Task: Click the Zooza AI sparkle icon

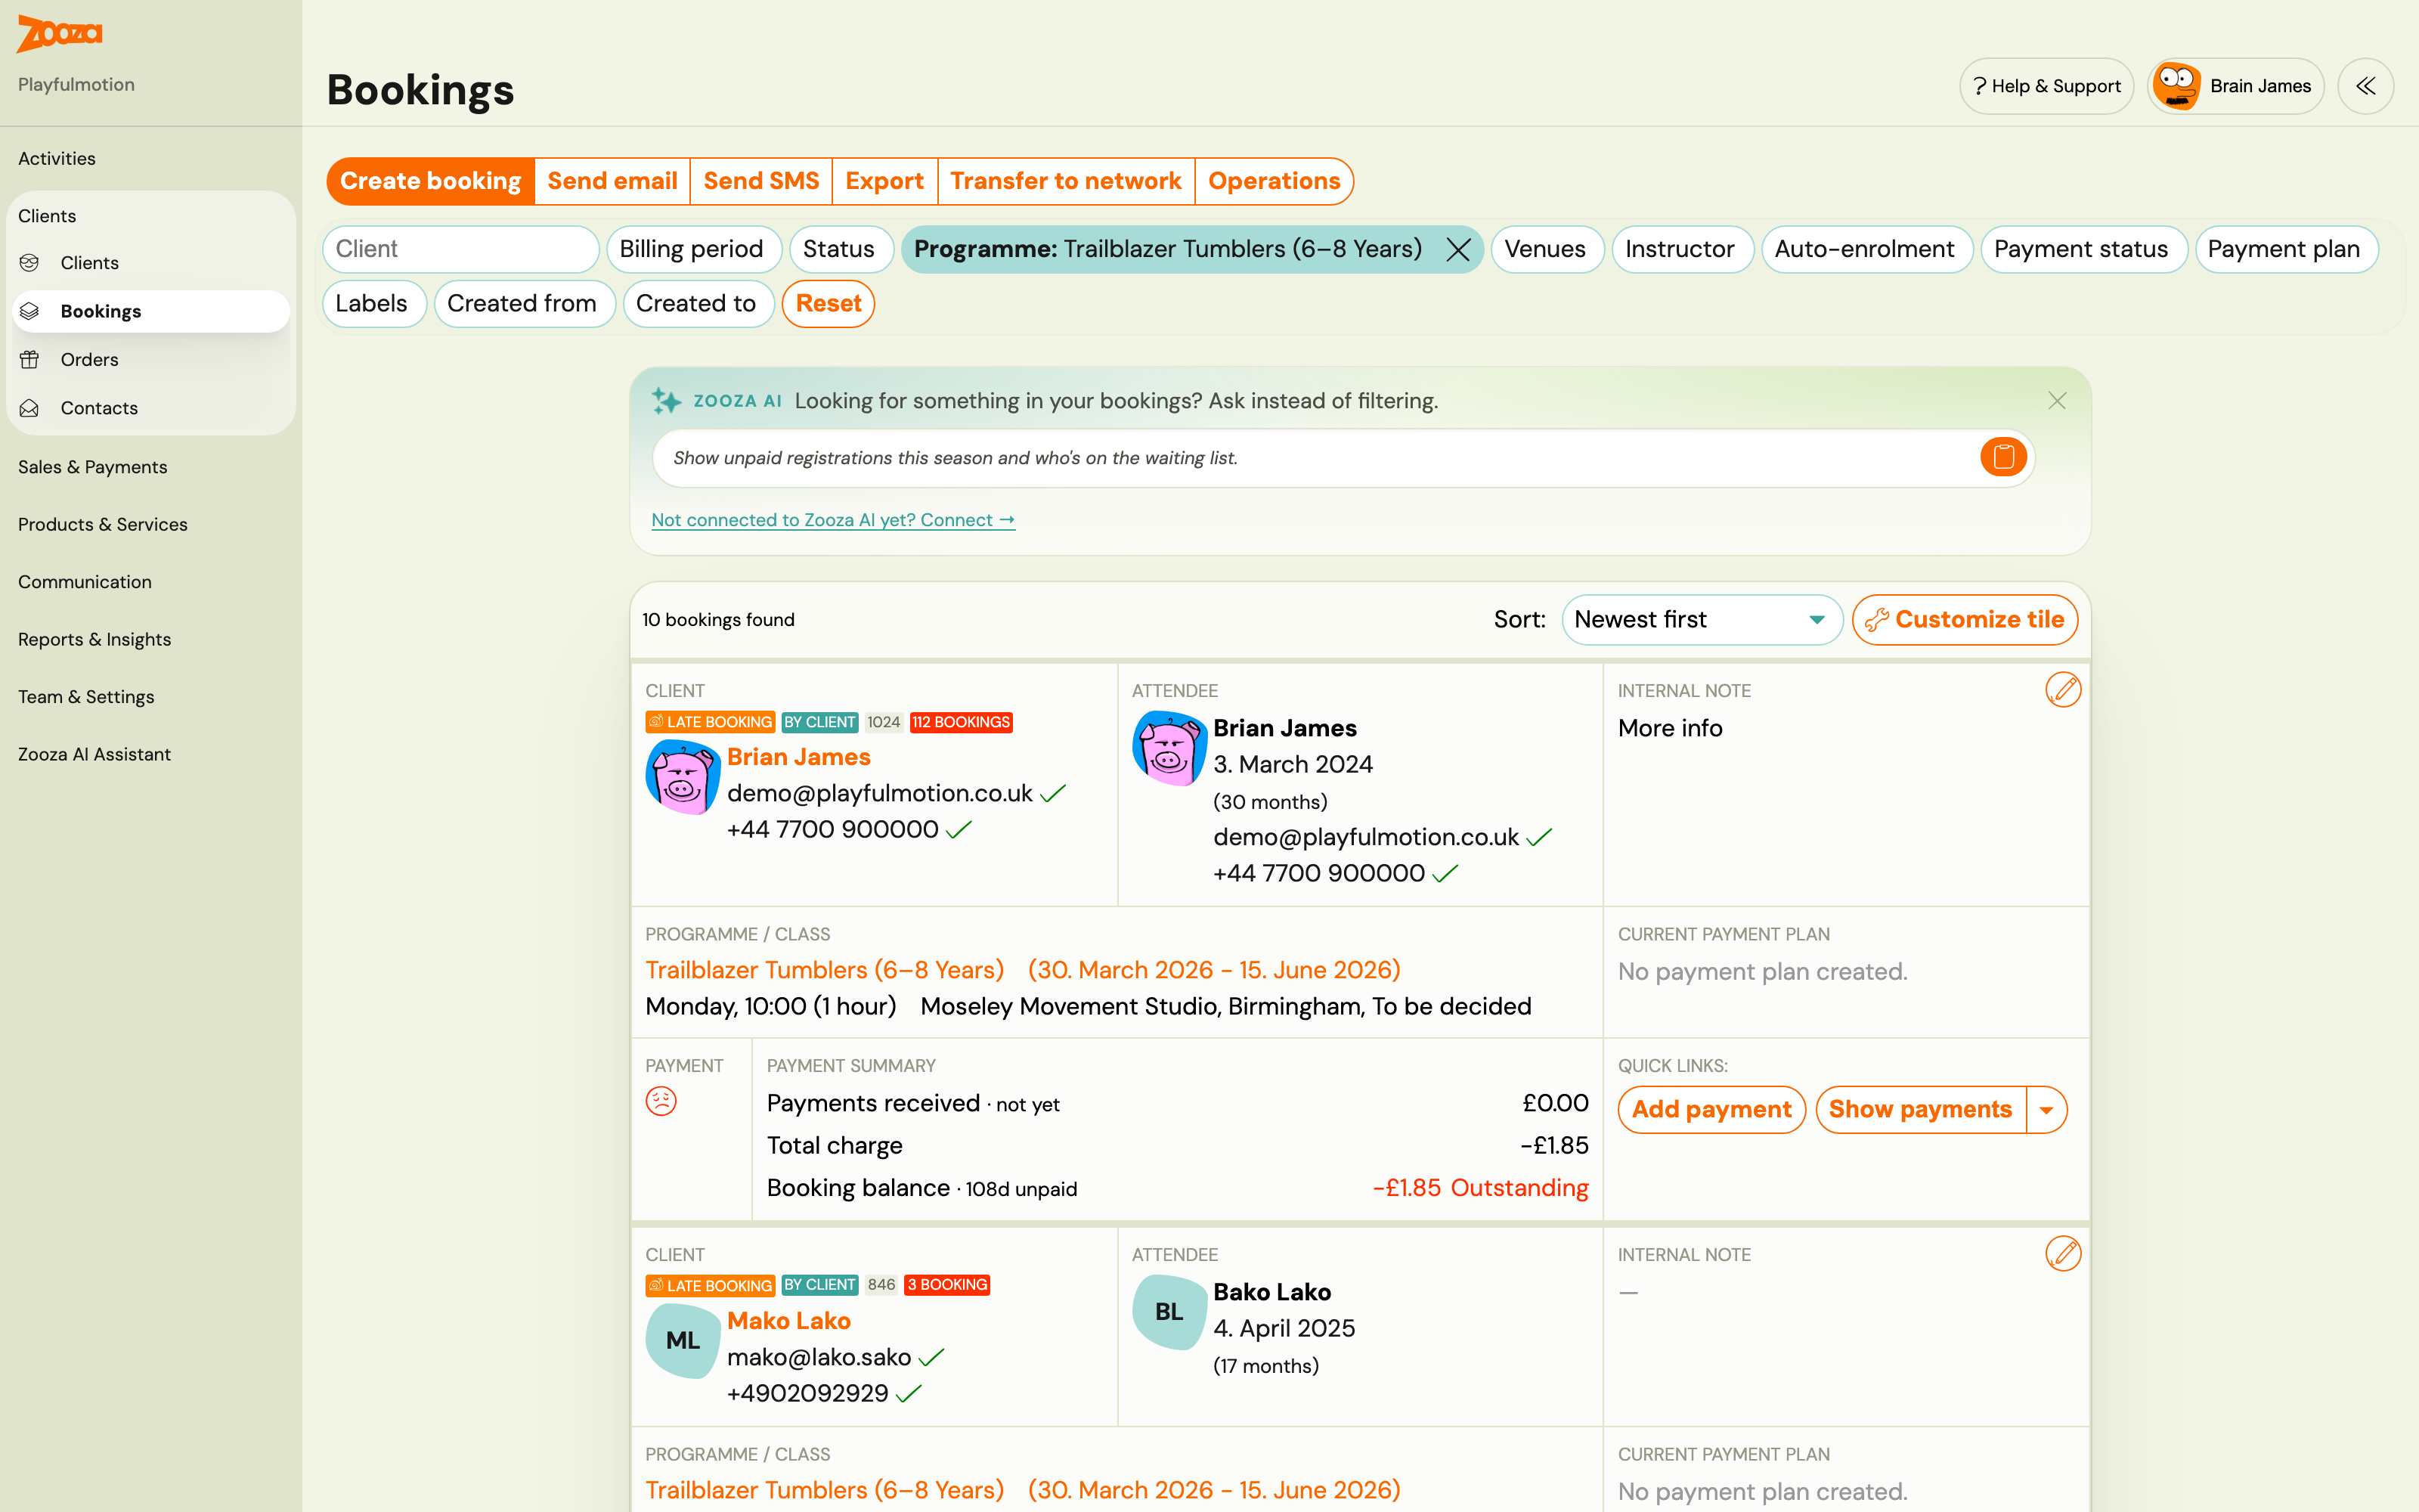Action: pyautogui.click(x=666, y=401)
